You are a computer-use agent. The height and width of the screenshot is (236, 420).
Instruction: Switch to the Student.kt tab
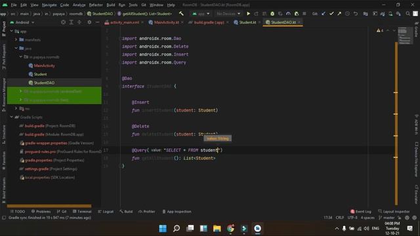click(247, 22)
